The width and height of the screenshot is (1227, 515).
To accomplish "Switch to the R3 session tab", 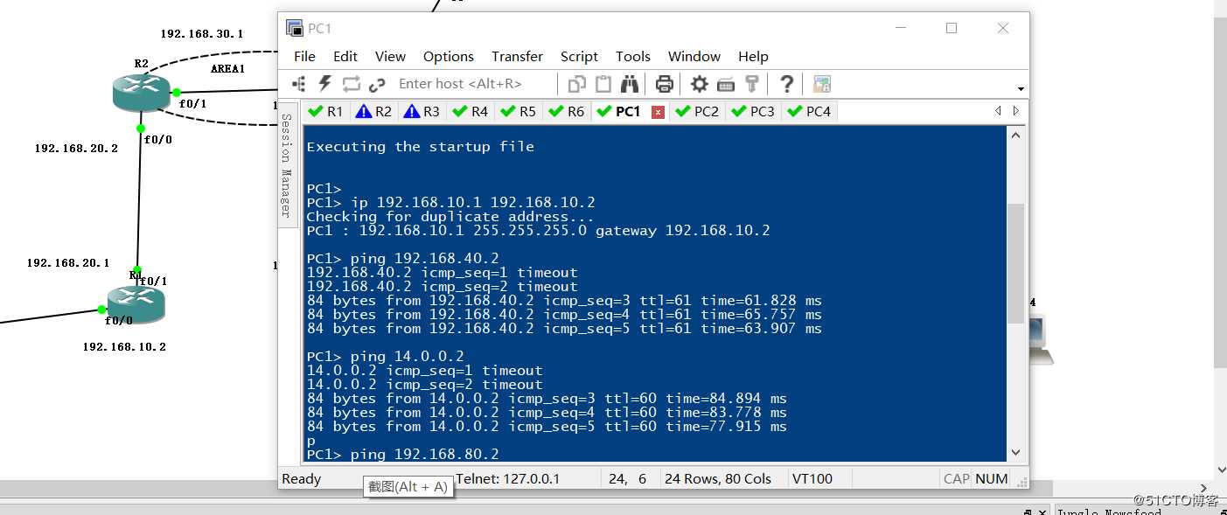I will click(x=422, y=111).
